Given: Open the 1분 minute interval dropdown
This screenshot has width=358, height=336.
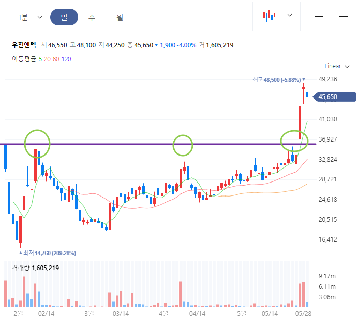Looking at the screenshot, I should 30,17.
